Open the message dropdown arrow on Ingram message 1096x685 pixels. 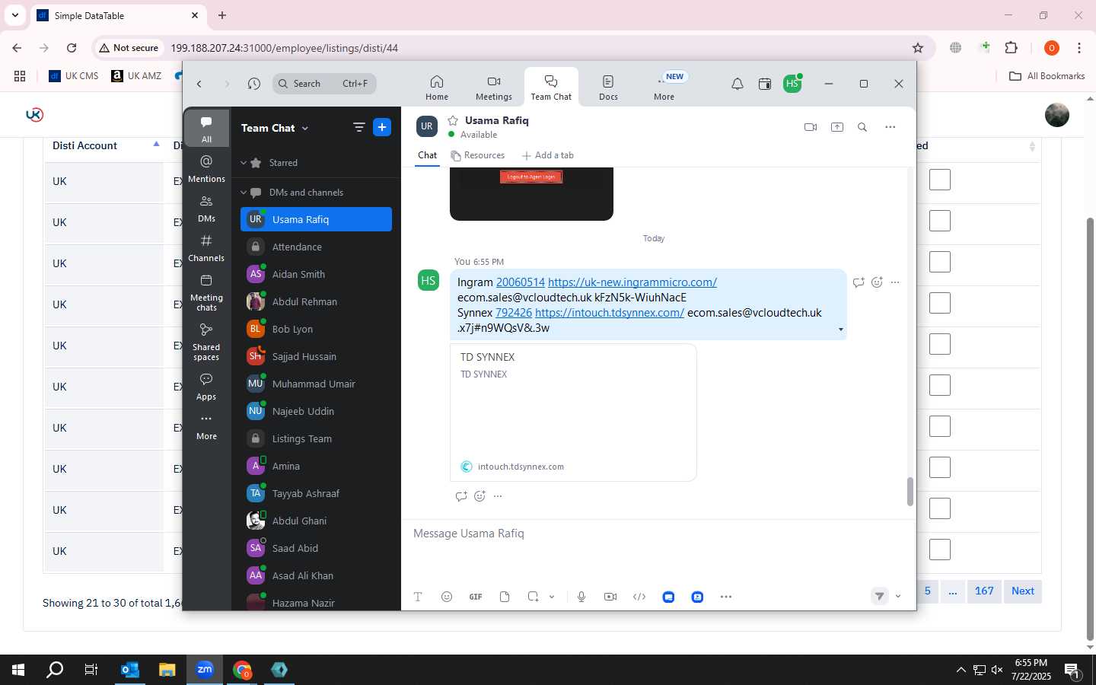point(840,330)
